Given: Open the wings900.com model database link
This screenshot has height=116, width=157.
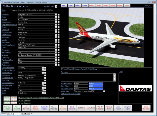Looking at the screenshot, I should click(41, 98).
